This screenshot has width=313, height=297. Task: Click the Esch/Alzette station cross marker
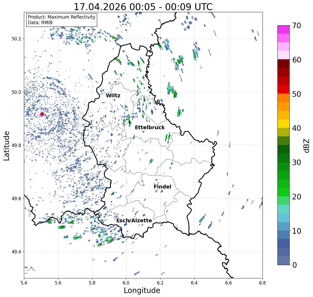pyautogui.click(x=125, y=225)
